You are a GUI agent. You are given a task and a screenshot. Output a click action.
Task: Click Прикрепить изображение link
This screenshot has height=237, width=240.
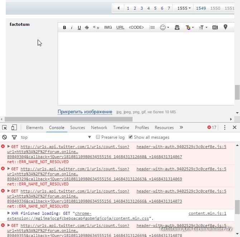tap(85, 112)
